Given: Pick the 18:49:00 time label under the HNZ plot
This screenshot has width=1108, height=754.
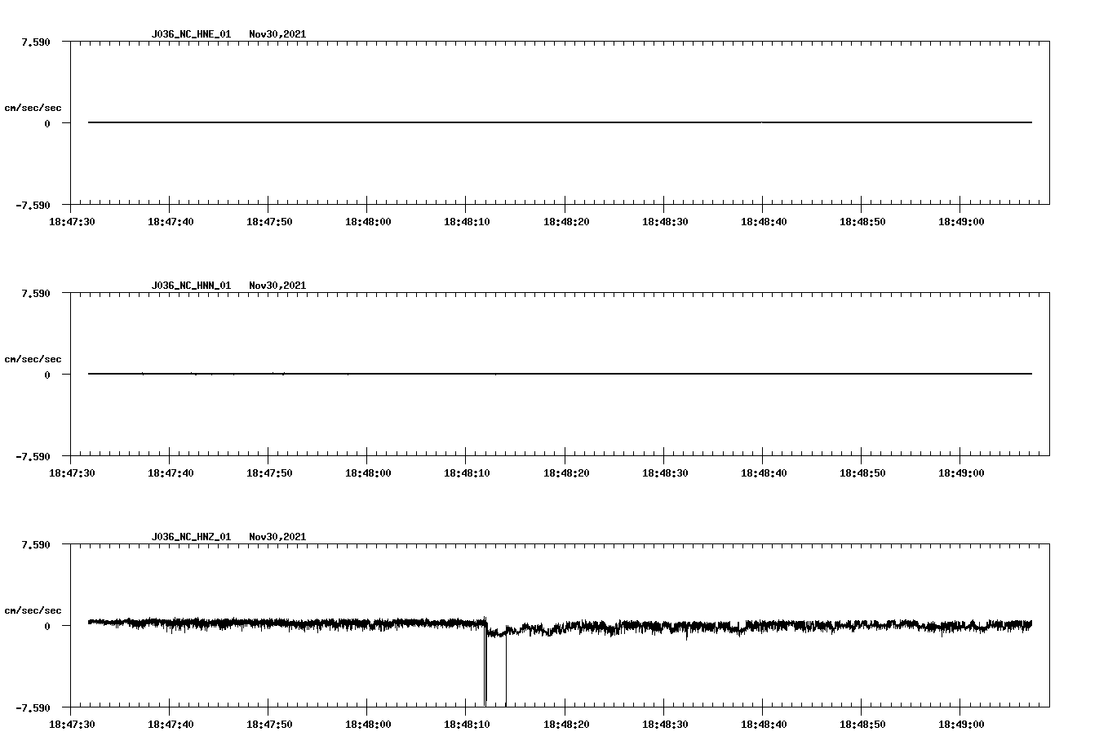Looking at the screenshot, I should [x=960, y=724].
